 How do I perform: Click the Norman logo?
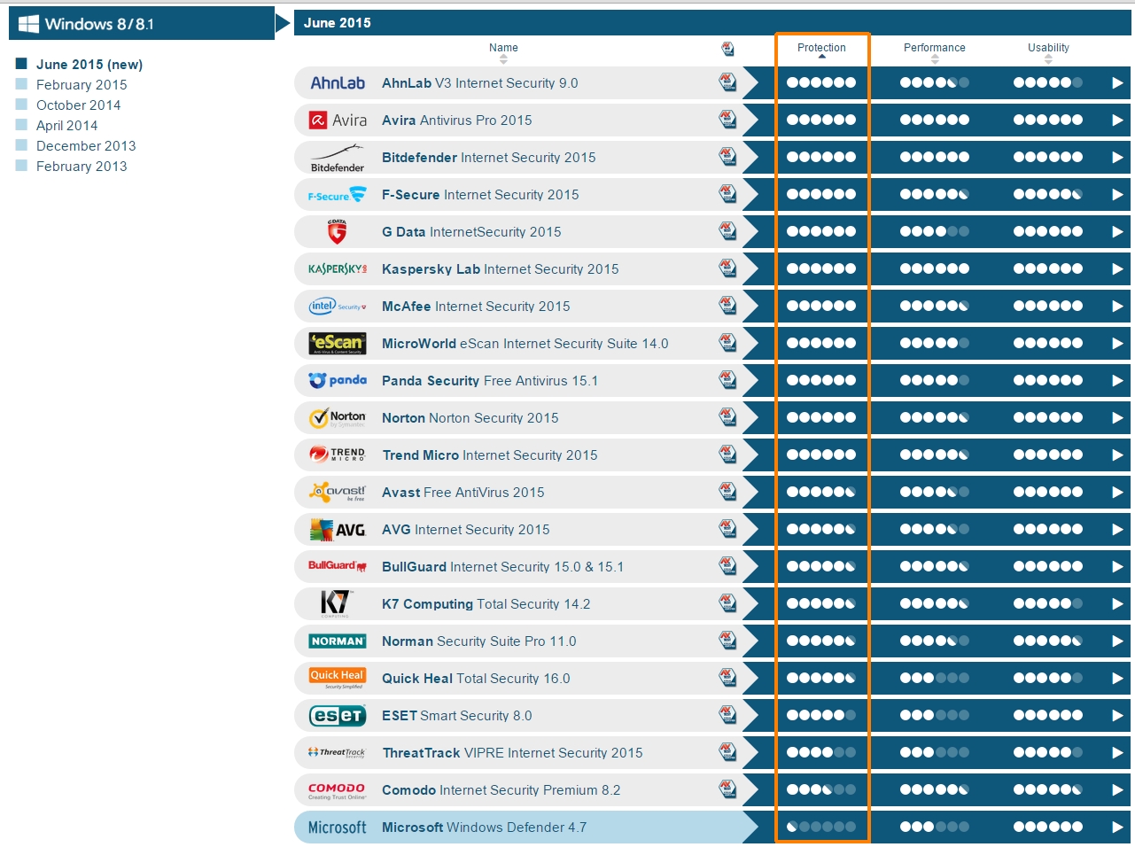(338, 641)
